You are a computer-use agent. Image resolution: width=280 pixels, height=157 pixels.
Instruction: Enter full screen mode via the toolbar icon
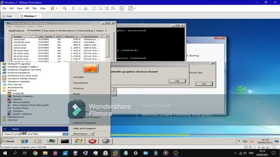[x=107, y=8]
